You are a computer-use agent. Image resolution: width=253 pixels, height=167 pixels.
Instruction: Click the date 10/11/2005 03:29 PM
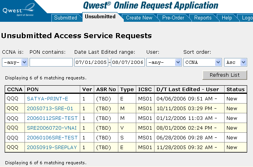click(x=184, y=109)
